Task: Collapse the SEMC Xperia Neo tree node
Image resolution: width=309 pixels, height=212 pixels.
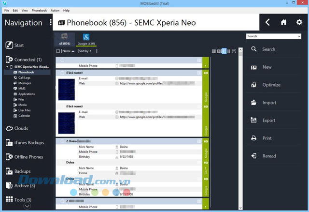Action: (8, 67)
